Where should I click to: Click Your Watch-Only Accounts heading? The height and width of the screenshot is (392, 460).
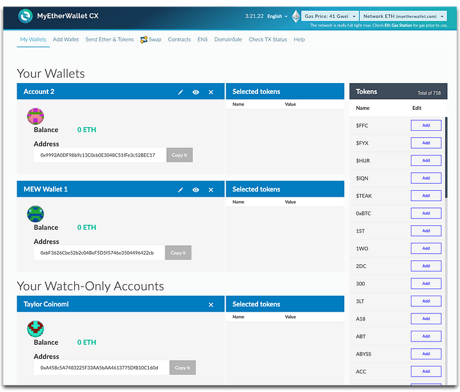[x=90, y=286]
